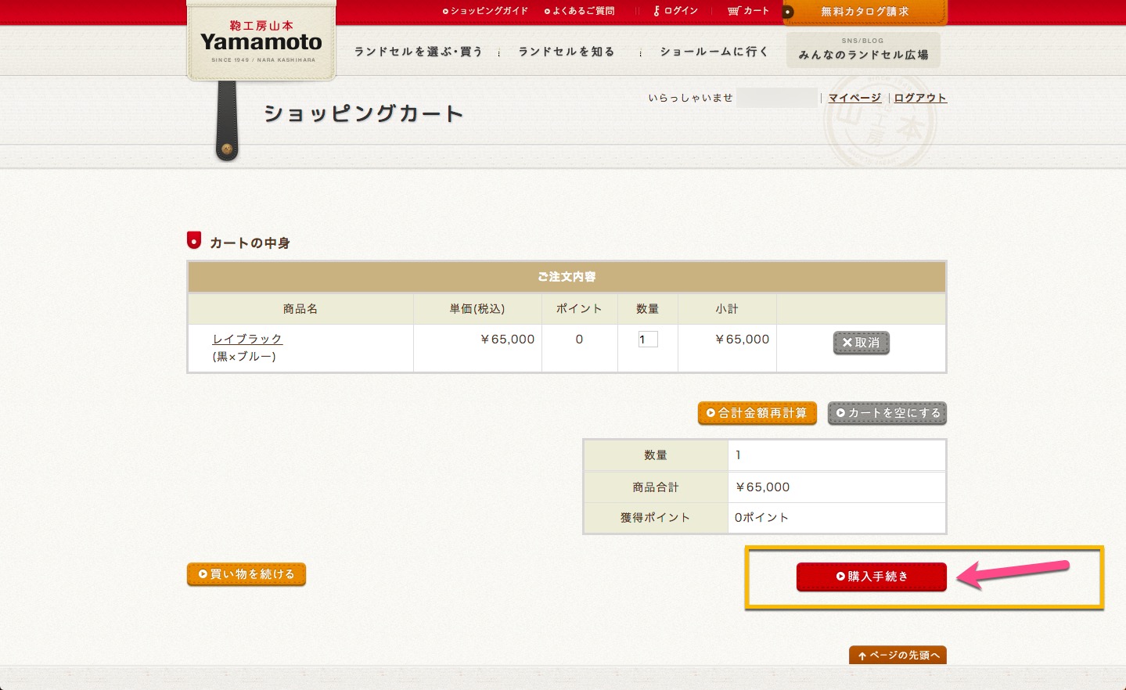Viewport: 1126px width, 690px height.
Task: Remove item with the 取消 button
Action: pos(861,343)
